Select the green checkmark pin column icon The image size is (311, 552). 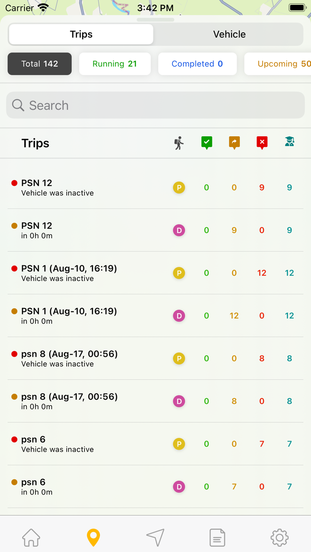(x=207, y=142)
